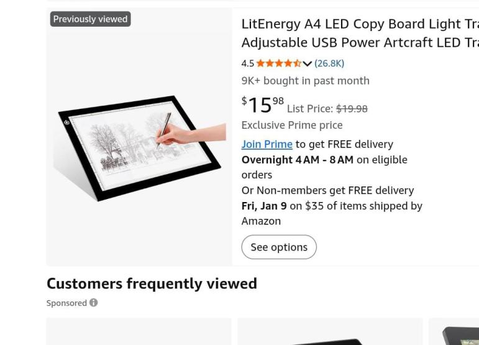
Task: Click the $15.98 price
Action: pyautogui.click(x=262, y=104)
